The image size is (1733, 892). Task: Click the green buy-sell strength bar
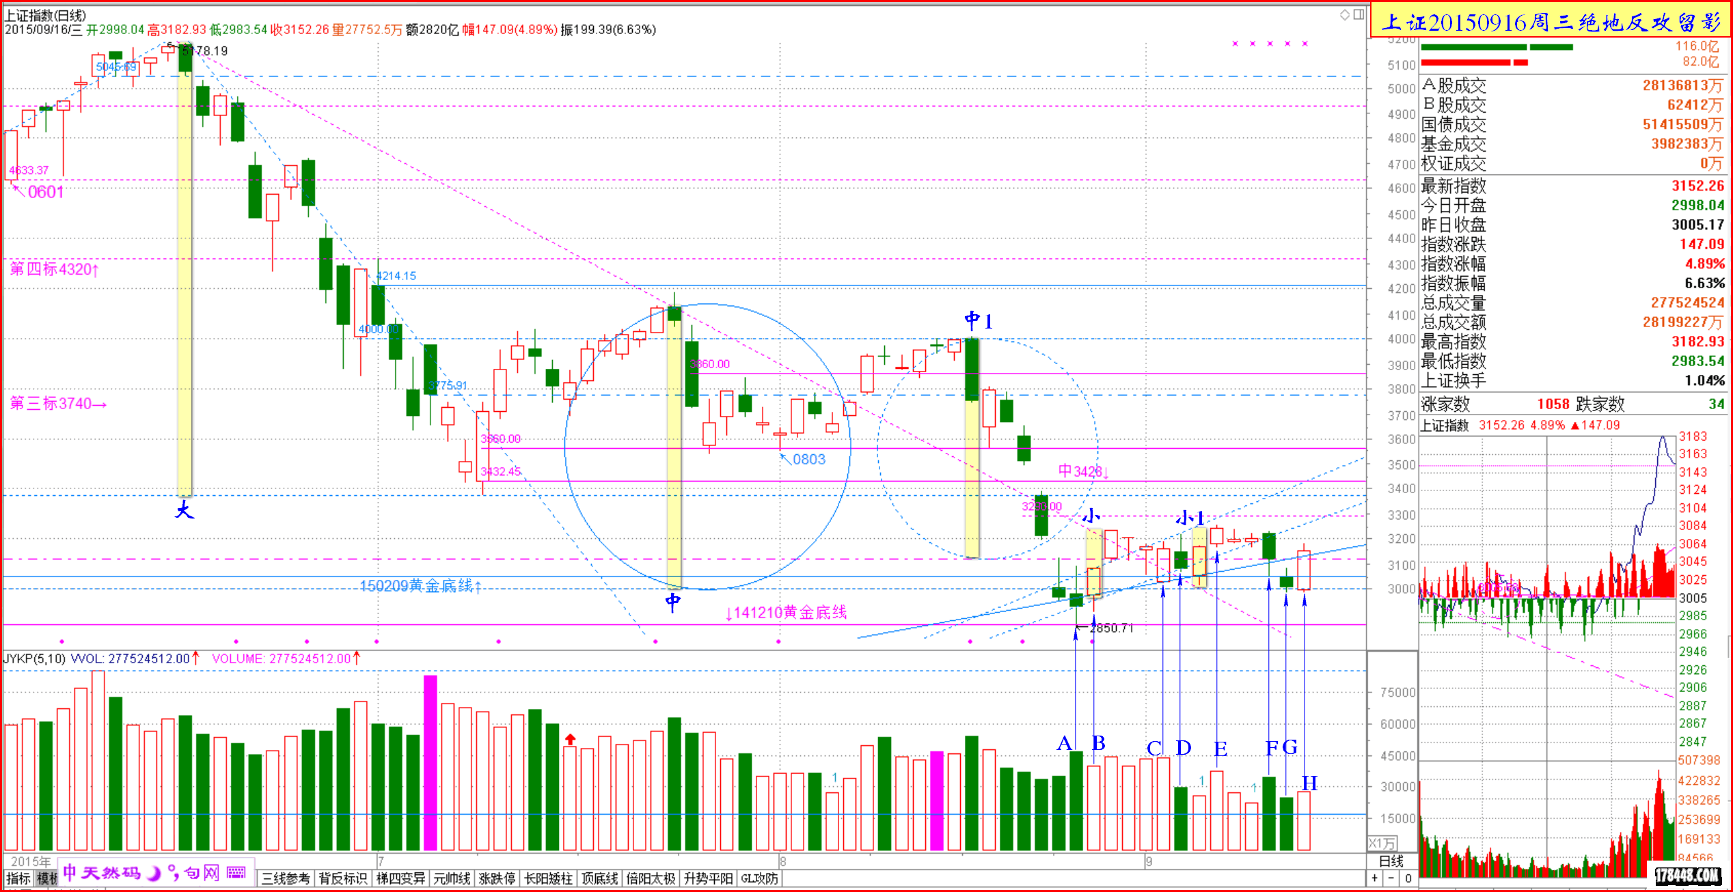click(x=1497, y=47)
